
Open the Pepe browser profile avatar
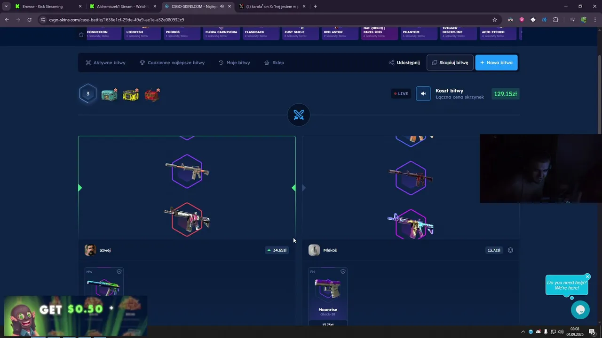584,20
